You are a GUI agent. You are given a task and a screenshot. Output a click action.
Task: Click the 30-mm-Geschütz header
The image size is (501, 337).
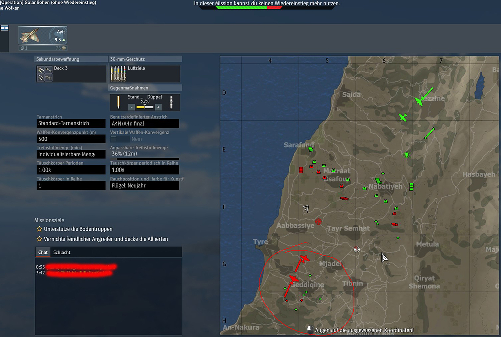click(145, 59)
